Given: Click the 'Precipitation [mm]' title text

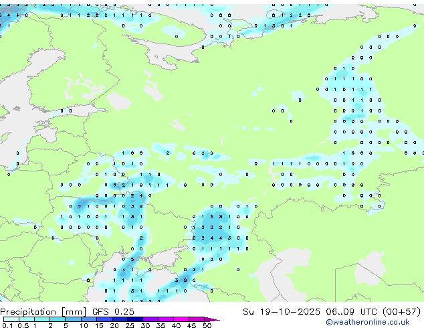Looking at the screenshot, I should coord(43,312).
